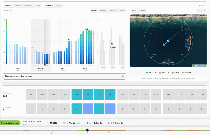Select HOJE 20 AGO day label
Screen dimensions: 210x135
coord(41,69)
